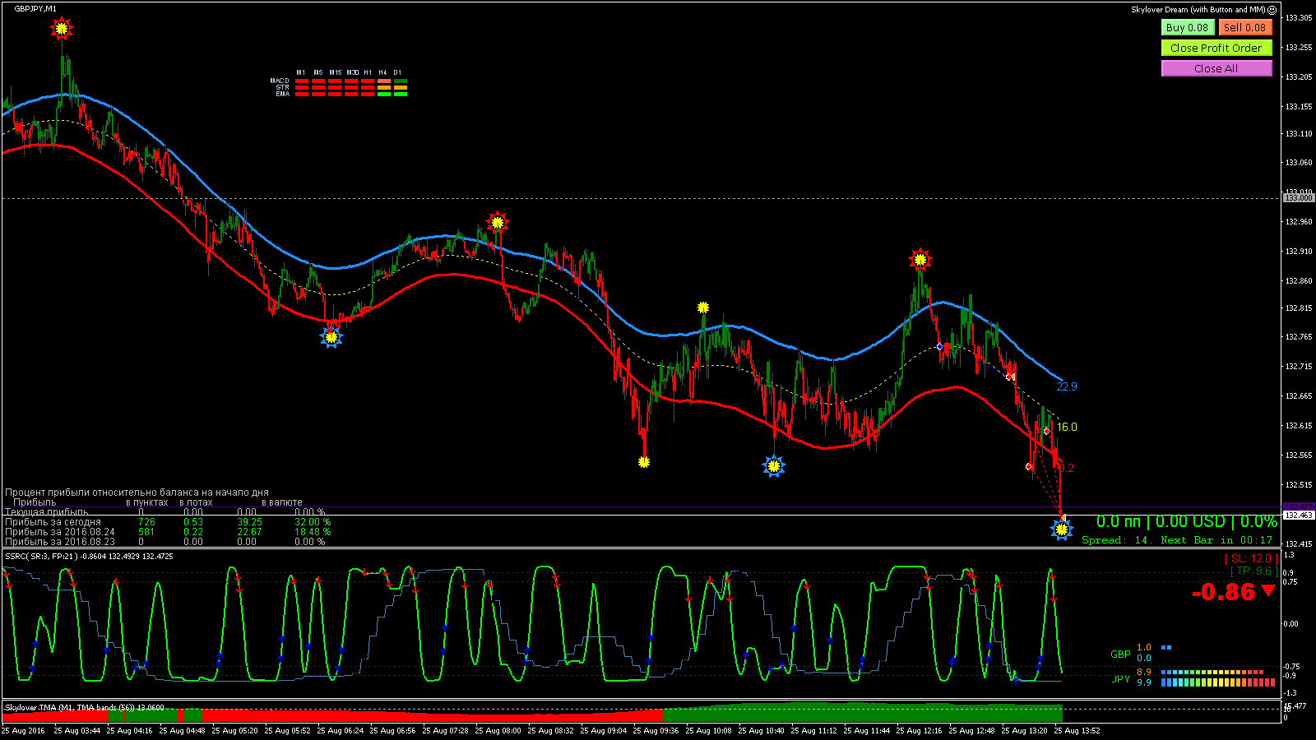This screenshot has width=1316, height=740.
Task: Click the 'Skylover Dream (with Button and MM)' label
Action: [x=1198, y=10]
